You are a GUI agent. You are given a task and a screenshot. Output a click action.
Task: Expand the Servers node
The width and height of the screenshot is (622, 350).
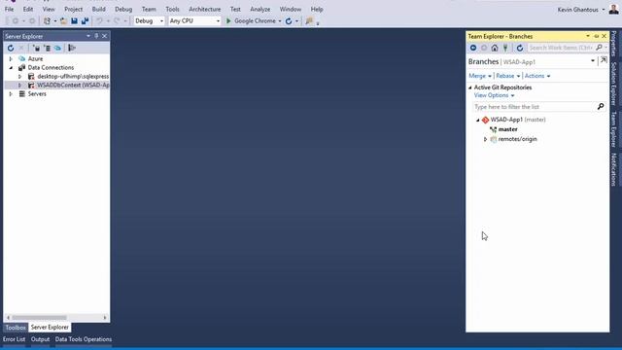tap(11, 94)
